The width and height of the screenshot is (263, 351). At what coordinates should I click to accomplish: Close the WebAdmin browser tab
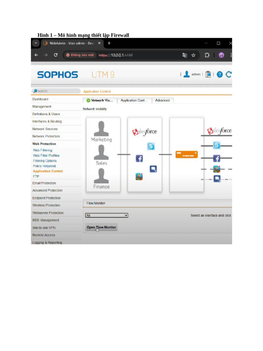click(x=99, y=43)
